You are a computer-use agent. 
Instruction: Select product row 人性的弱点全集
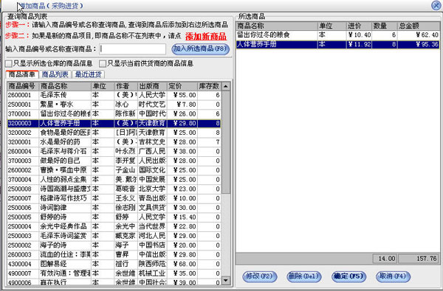[x=114, y=179]
